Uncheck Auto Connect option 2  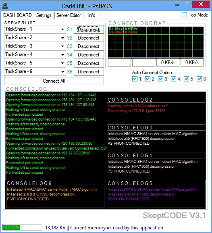[148, 79]
